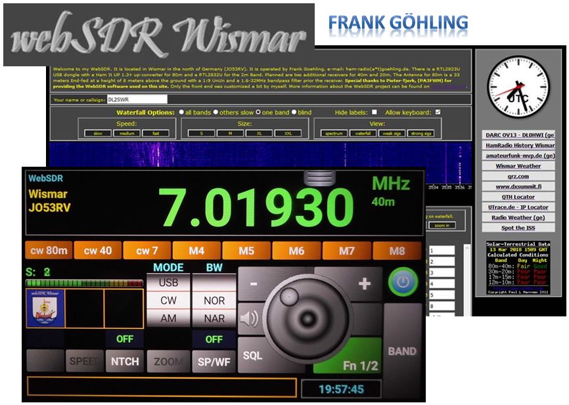Viewport: 569px width, 405px height.
Task: Open the QTH Locator link
Action: [518, 197]
